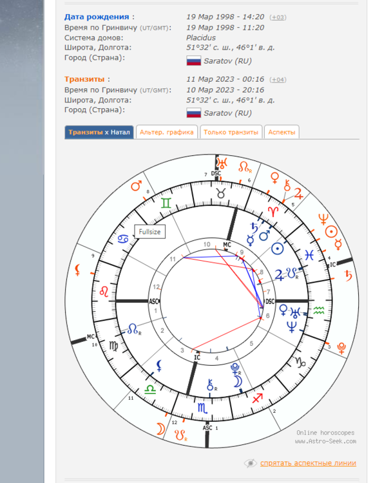
Task: Open the Только транзиты tab
Action: pyautogui.click(x=231, y=132)
